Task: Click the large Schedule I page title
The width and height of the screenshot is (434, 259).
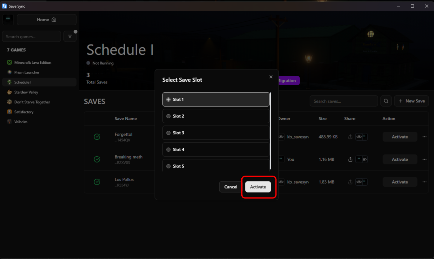Action: coord(120,50)
